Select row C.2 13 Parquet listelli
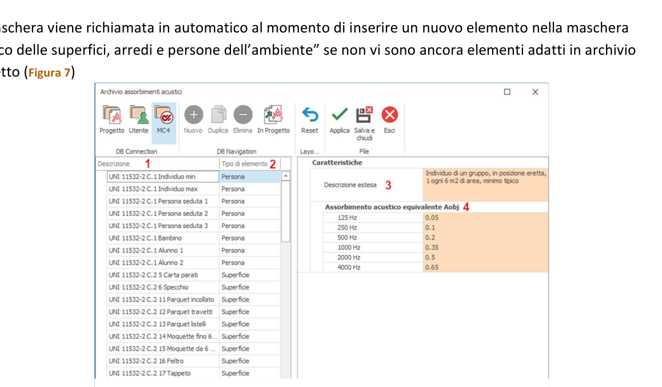 162,324
